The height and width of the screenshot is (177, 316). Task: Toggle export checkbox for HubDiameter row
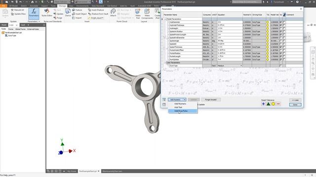[x=284, y=22]
